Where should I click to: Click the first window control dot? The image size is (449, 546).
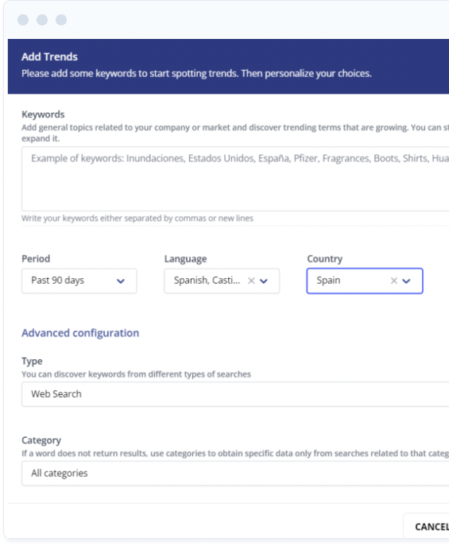click(x=23, y=20)
